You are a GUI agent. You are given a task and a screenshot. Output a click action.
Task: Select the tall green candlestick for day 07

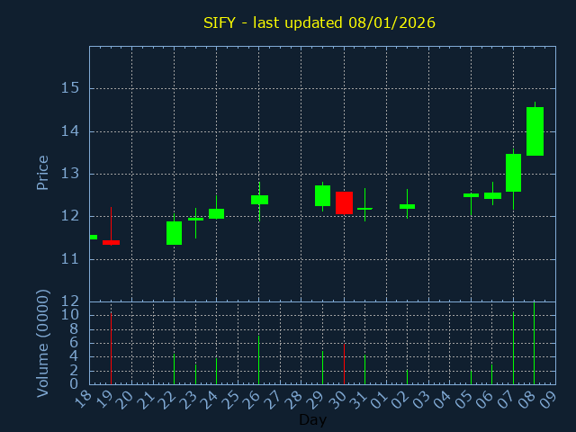point(513,173)
